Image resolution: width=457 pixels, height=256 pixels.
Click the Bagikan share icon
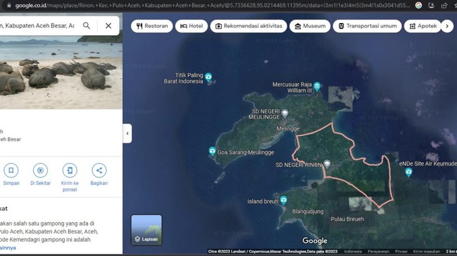99,170
